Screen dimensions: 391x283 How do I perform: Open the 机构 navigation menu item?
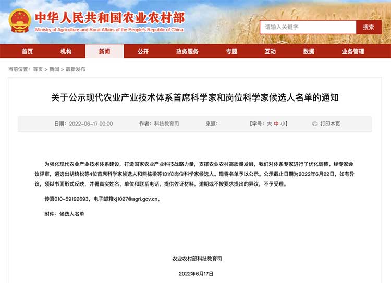pyautogui.click(x=66, y=52)
